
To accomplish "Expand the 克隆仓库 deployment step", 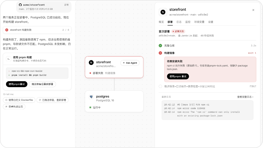I will click(x=208, y=45).
